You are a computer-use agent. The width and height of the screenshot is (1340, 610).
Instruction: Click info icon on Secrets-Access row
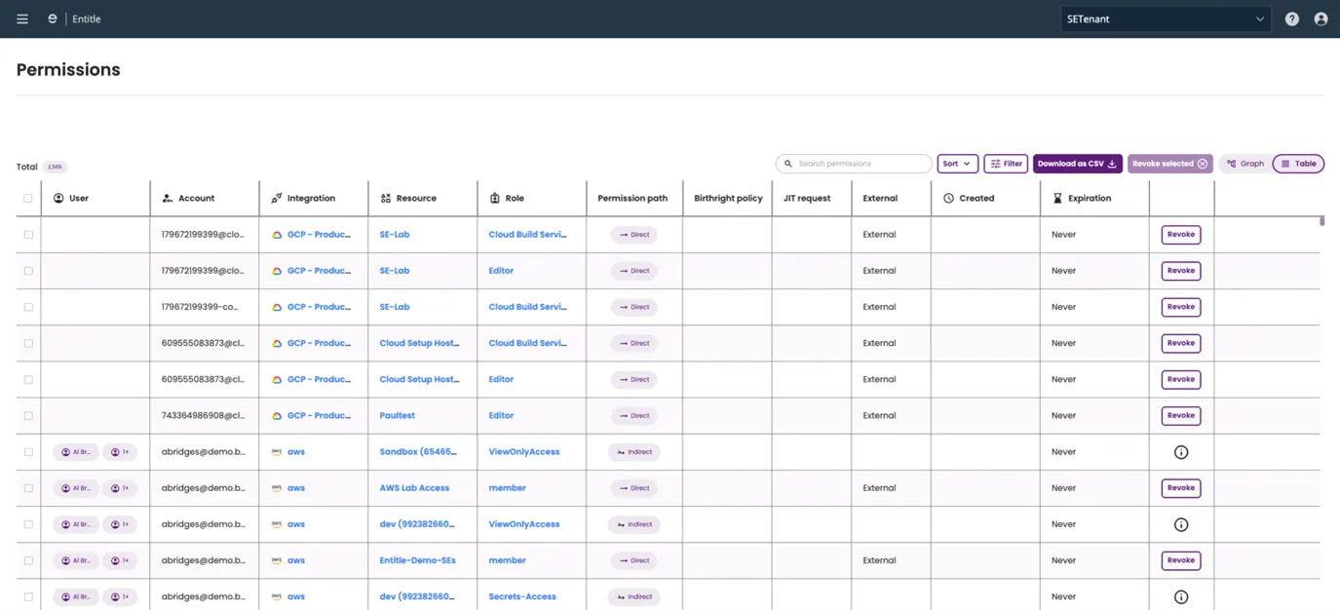(1181, 597)
